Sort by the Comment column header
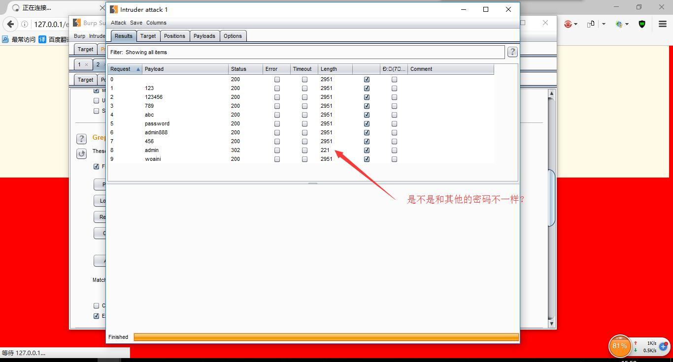 pyautogui.click(x=450, y=69)
